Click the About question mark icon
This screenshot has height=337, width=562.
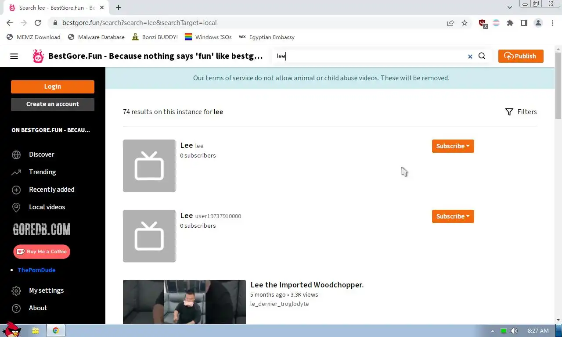[x=16, y=308]
